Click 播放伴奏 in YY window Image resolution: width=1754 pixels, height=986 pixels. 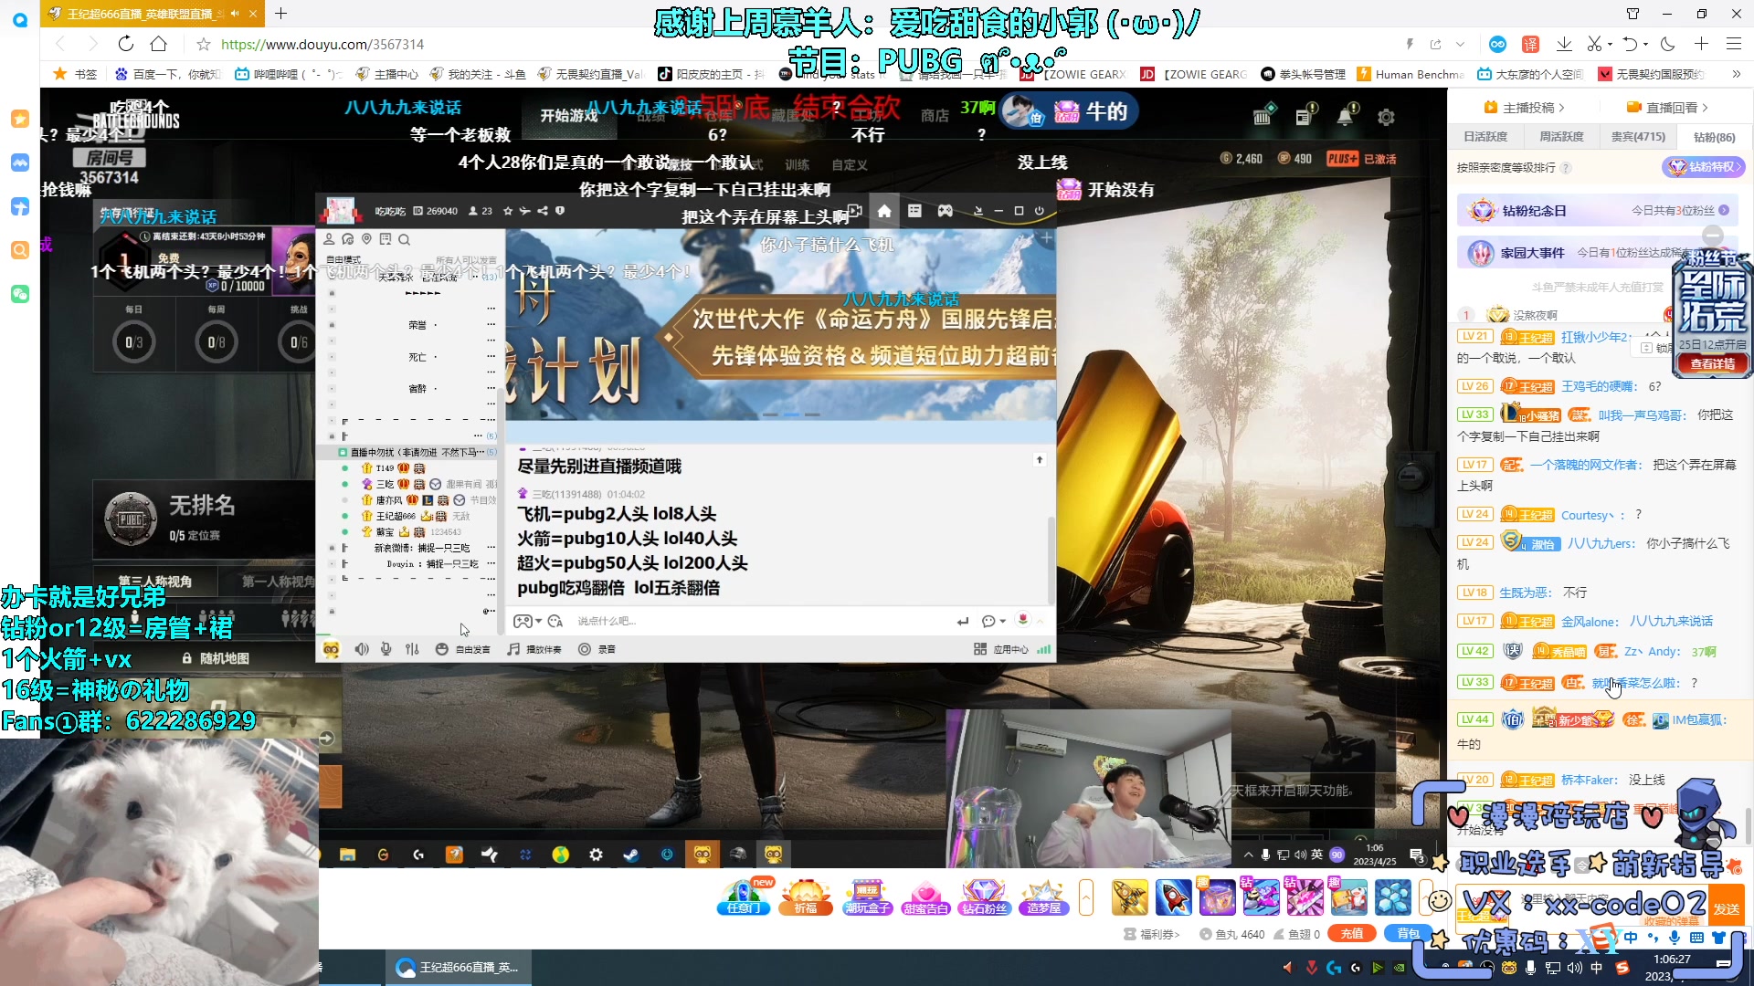(x=534, y=649)
